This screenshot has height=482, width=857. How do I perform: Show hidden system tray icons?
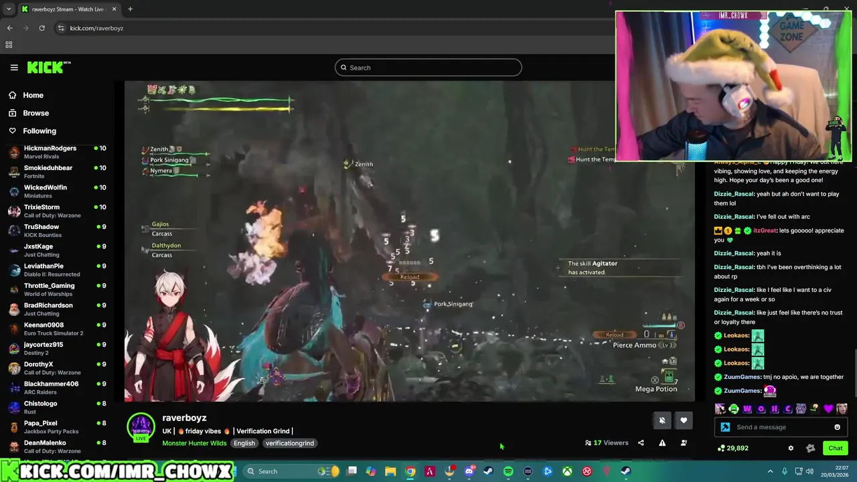click(770, 471)
